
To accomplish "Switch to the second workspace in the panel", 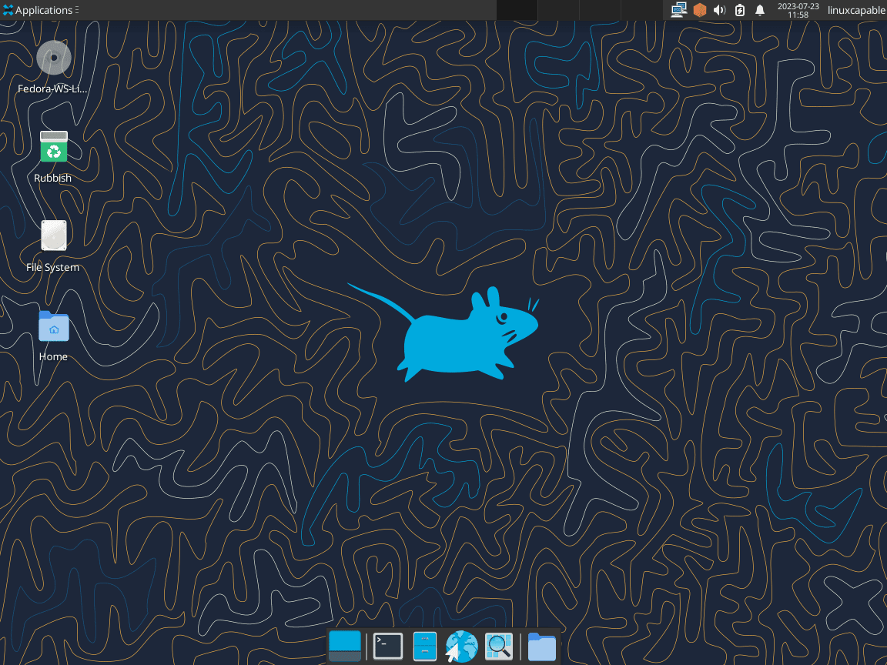I will pos(558,10).
